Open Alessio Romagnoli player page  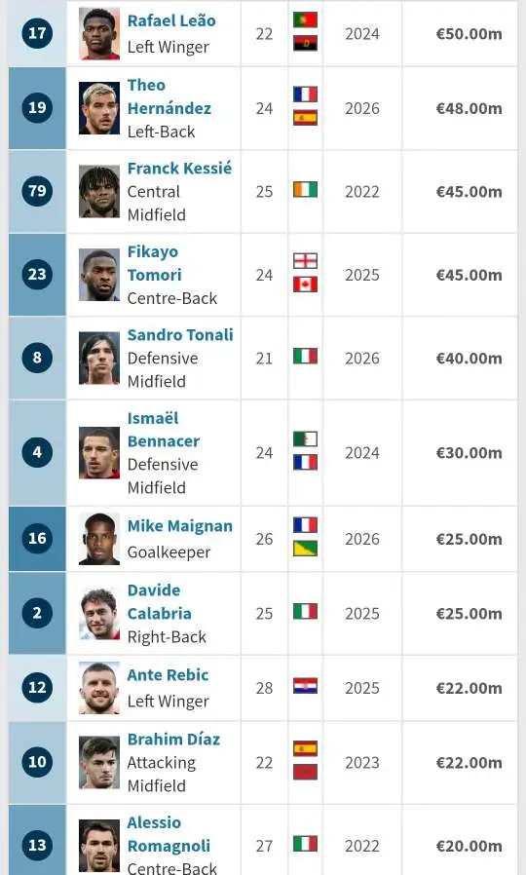tap(169, 834)
